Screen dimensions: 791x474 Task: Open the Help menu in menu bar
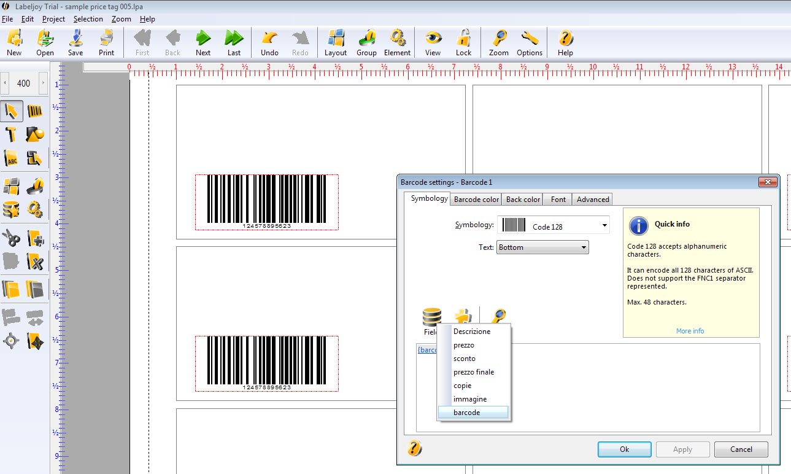pyautogui.click(x=147, y=19)
